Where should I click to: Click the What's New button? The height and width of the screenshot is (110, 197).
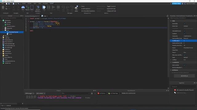coord(176,4)
